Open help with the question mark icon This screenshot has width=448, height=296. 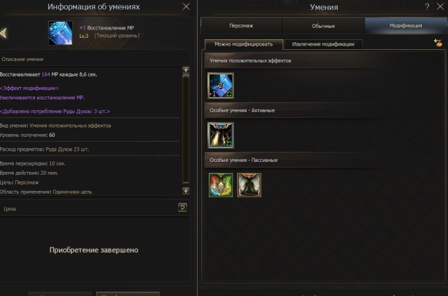pos(427,6)
